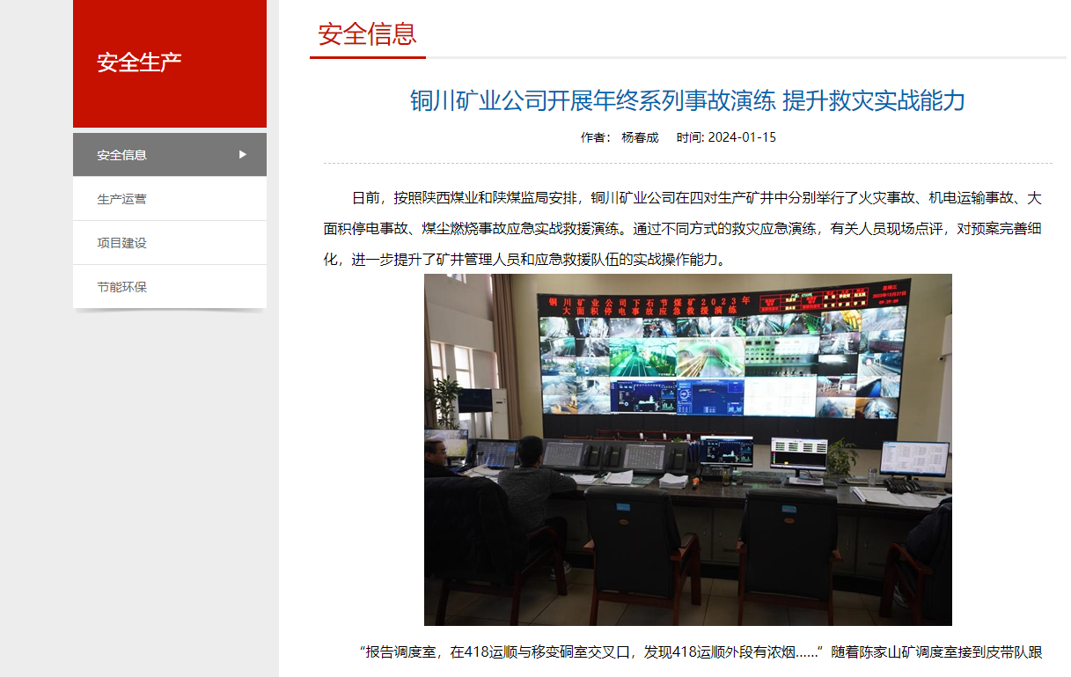1071x677 pixels.
Task: Click the article title about 铜川矿业公司
Action: click(x=687, y=100)
